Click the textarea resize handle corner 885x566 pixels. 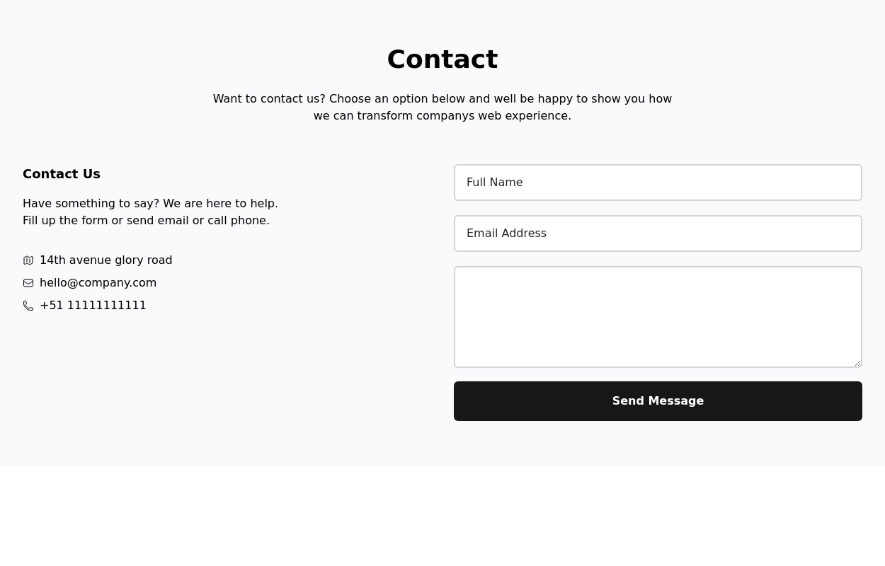click(857, 363)
